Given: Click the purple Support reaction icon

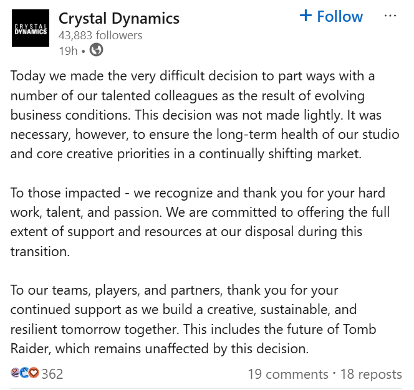Looking at the screenshot, I should [x=16, y=373].
